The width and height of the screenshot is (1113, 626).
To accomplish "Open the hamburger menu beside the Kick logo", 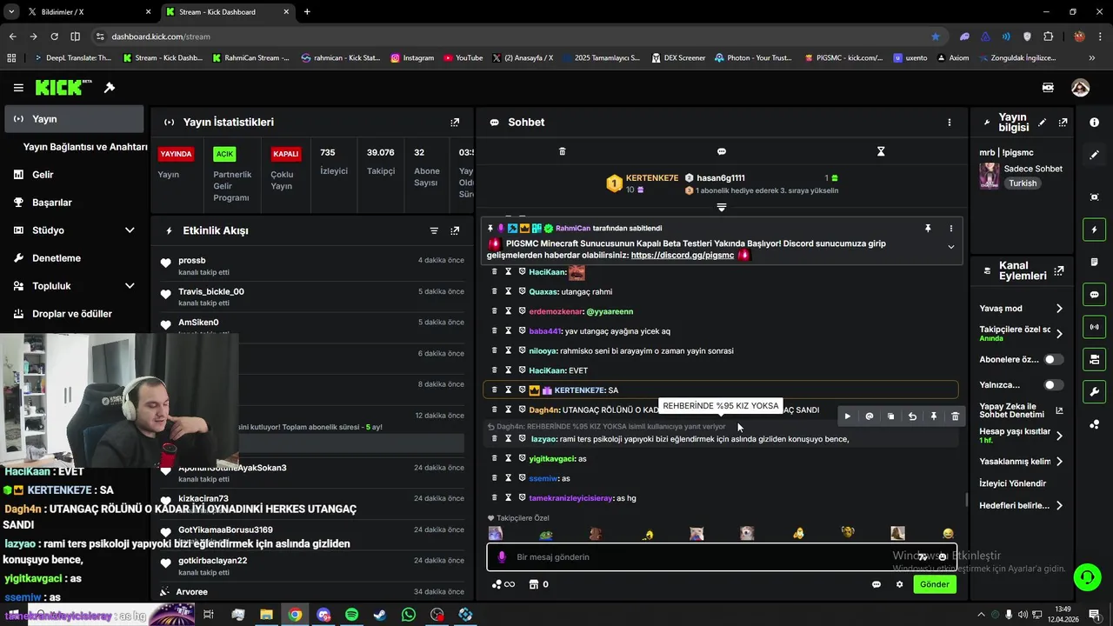I will [18, 88].
